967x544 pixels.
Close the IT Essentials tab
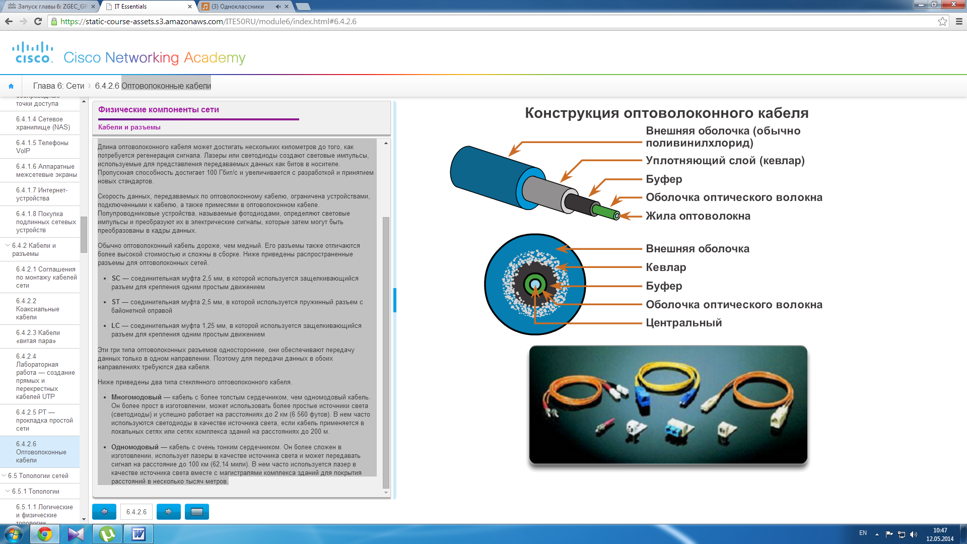[190, 7]
